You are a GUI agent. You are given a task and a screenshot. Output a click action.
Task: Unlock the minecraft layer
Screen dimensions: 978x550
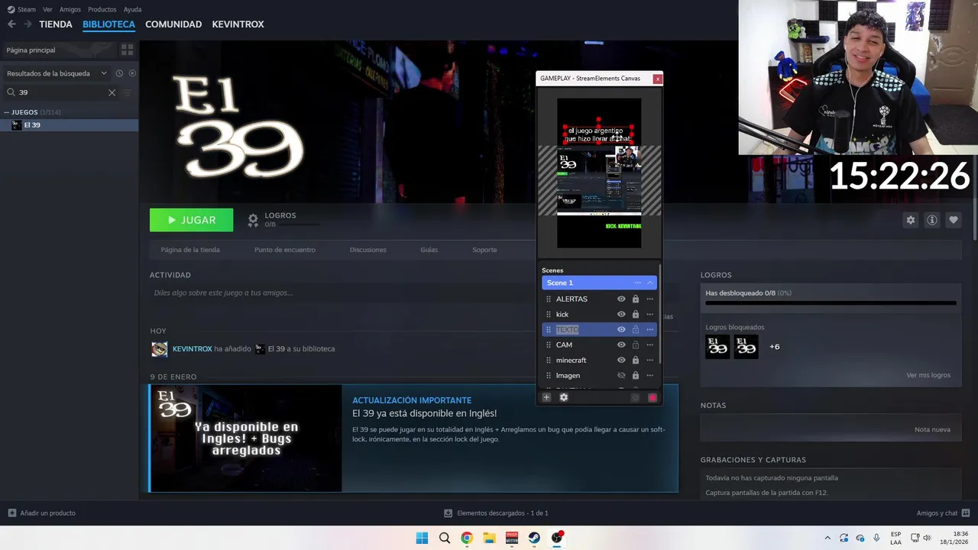coord(635,360)
